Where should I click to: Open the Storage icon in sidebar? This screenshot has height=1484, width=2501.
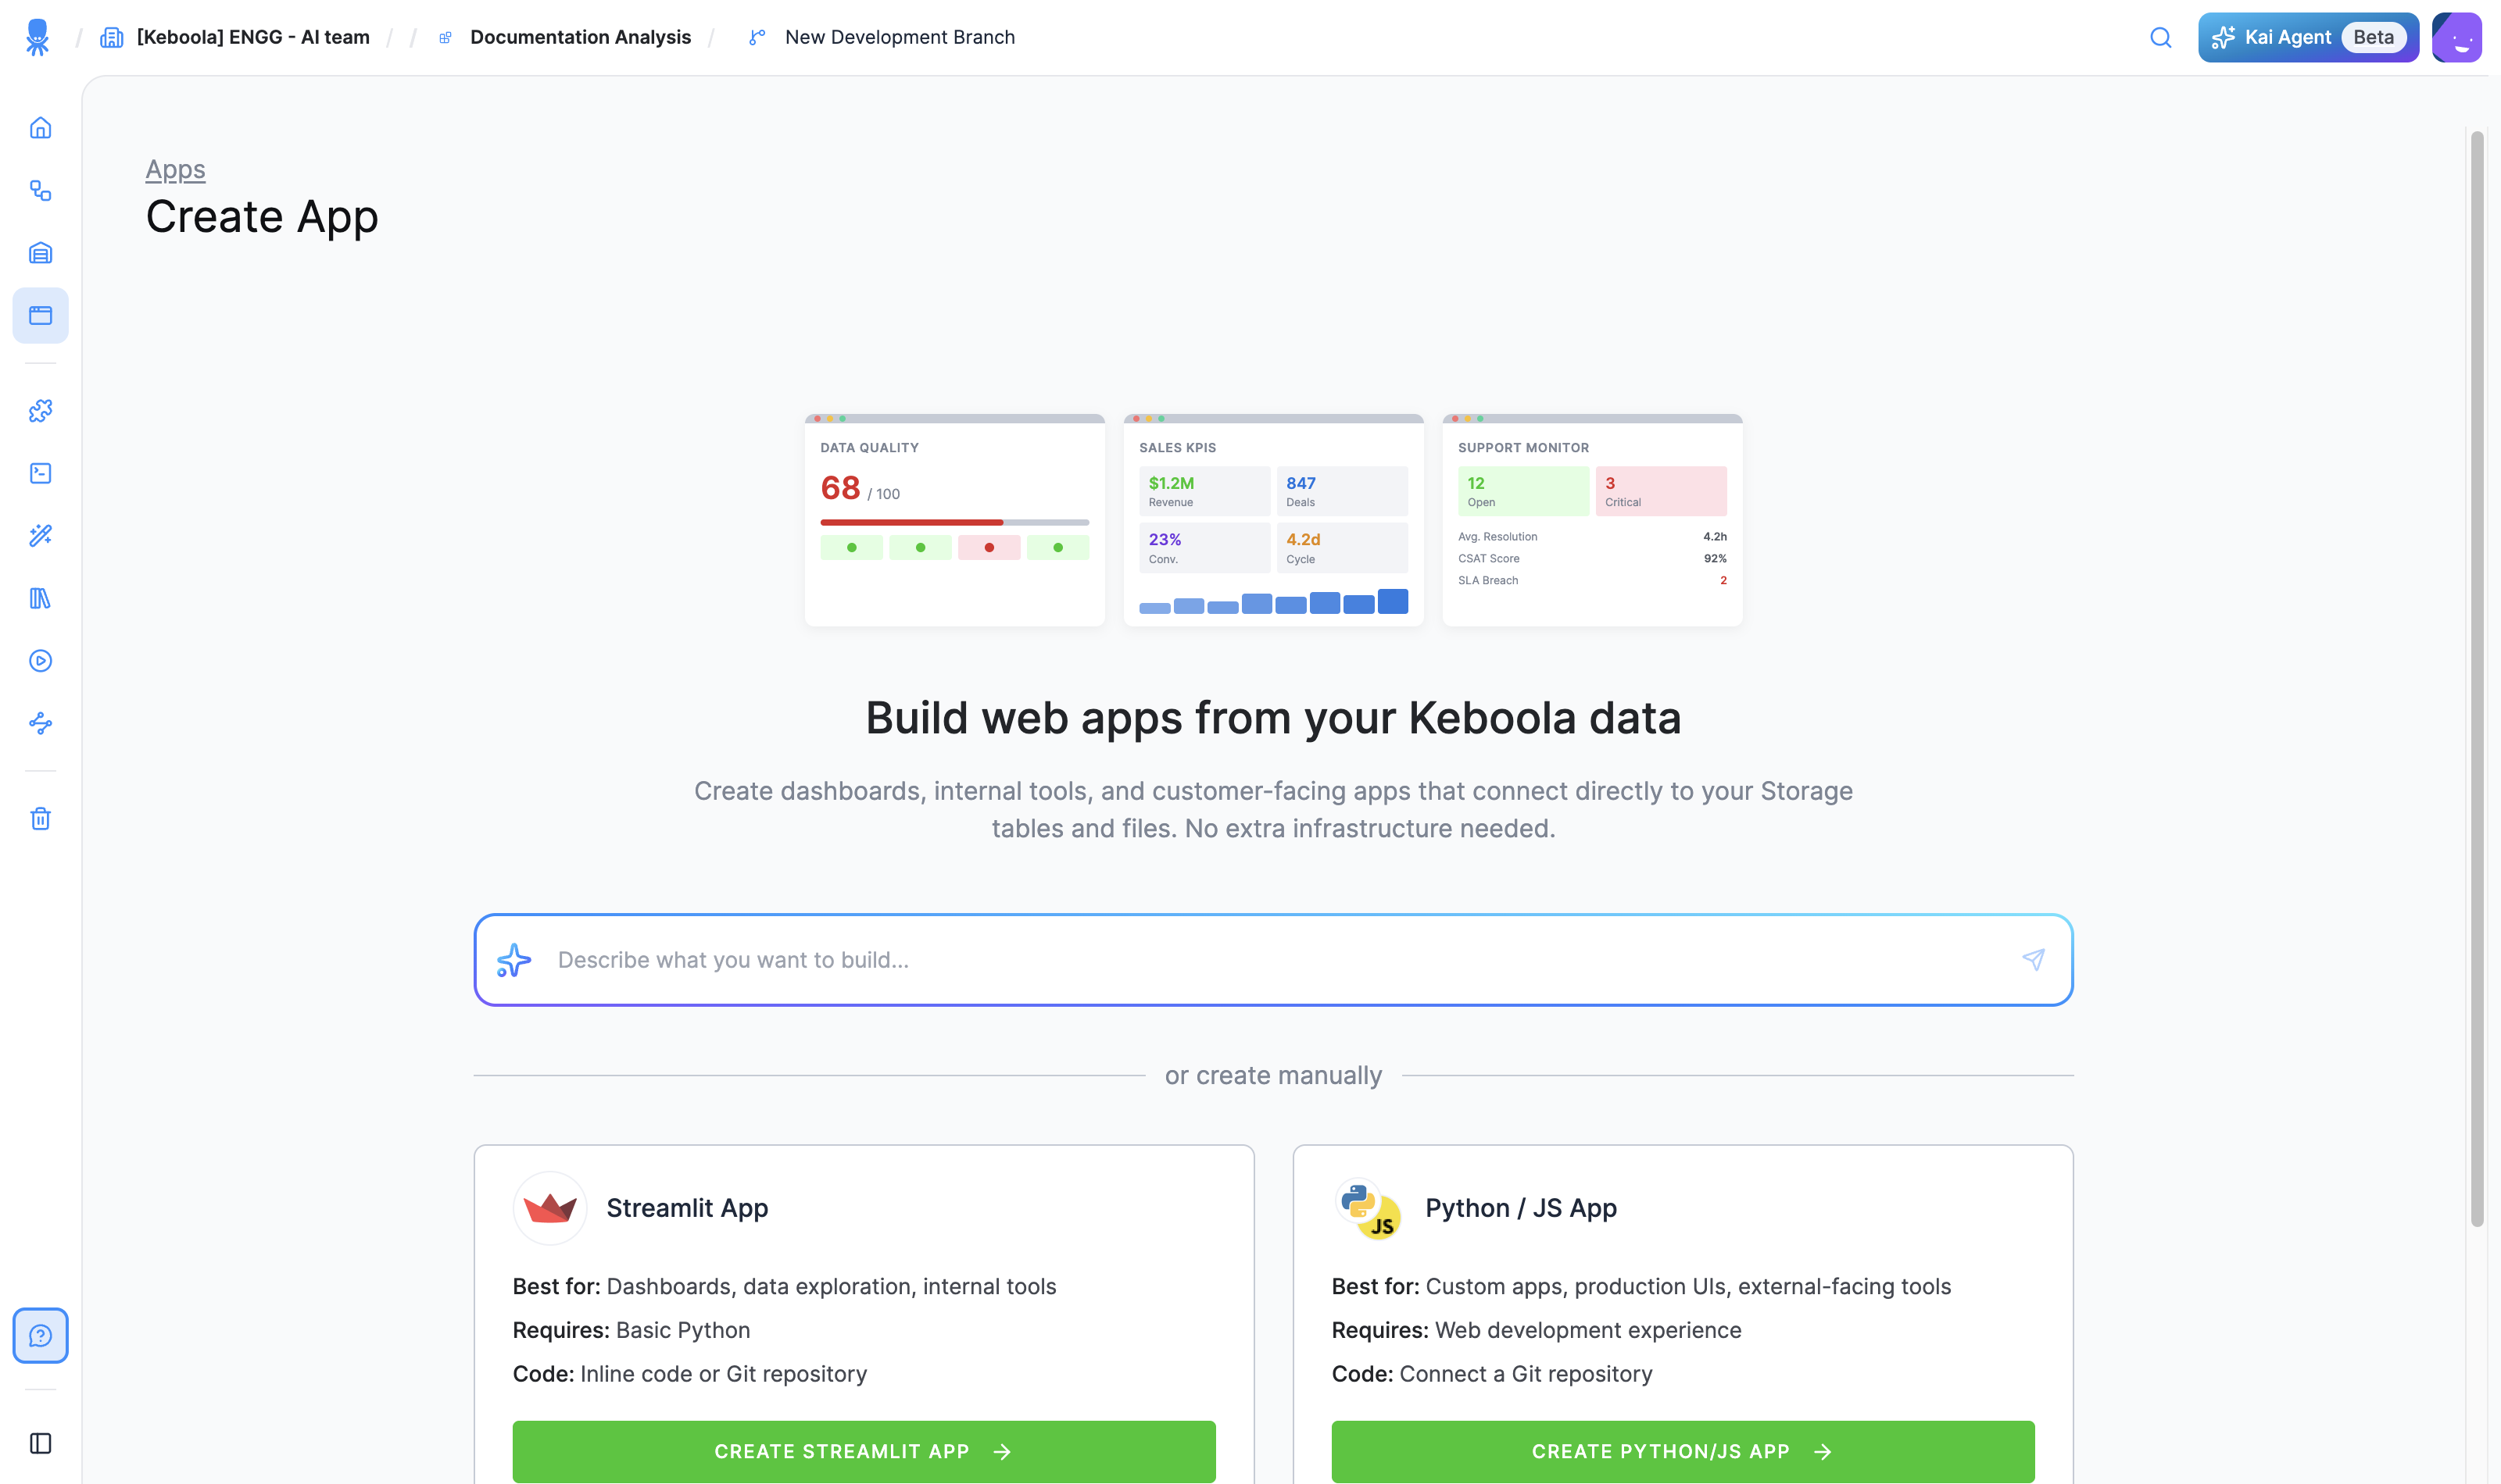tap(40, 253)
